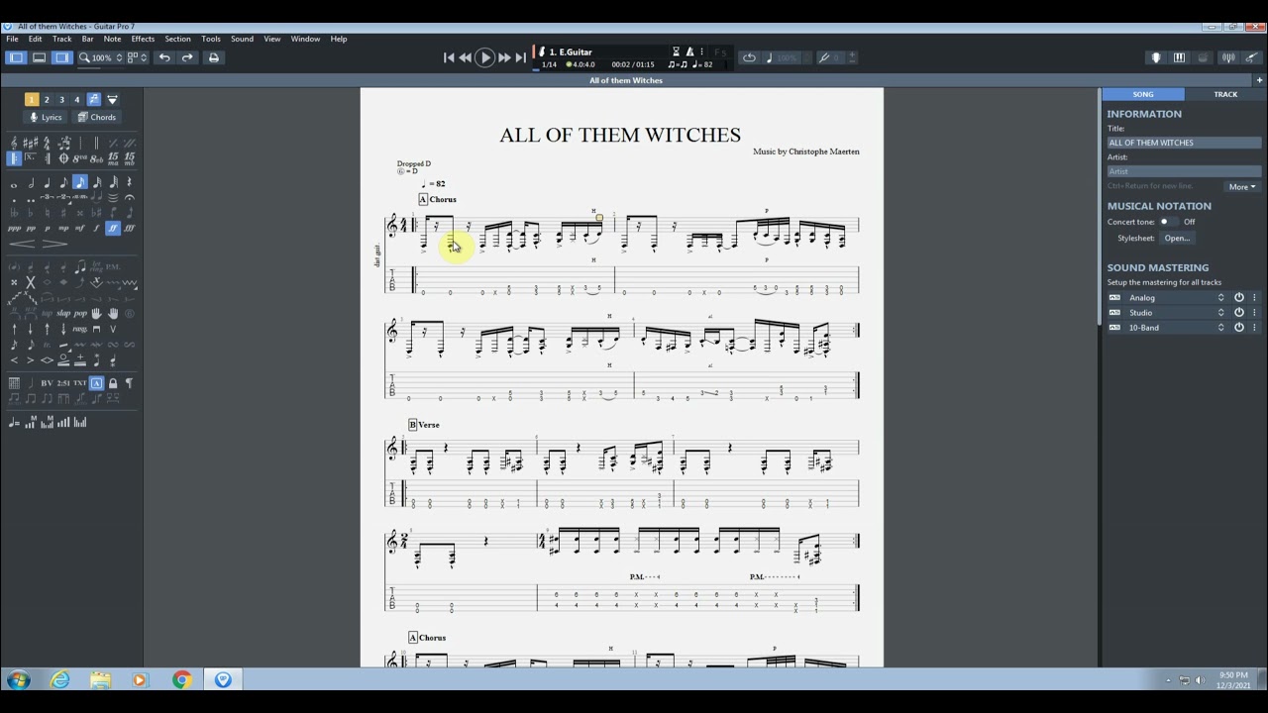Image resolution: width=1268 pixels, height=713 pixels.
Task: Select the sixteenth note duration
Action: click(x=79, y=183)
